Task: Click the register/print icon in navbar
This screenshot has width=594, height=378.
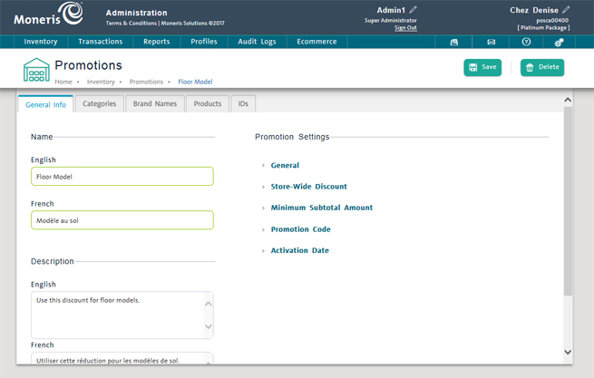Action: 454,42
